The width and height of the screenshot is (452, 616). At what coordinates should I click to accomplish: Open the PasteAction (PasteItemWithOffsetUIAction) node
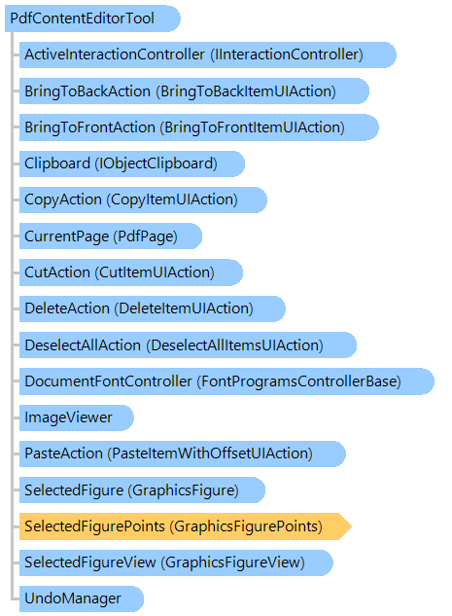pos(183,453)
